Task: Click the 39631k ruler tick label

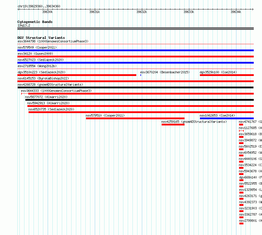Action: tap(94, 12)
